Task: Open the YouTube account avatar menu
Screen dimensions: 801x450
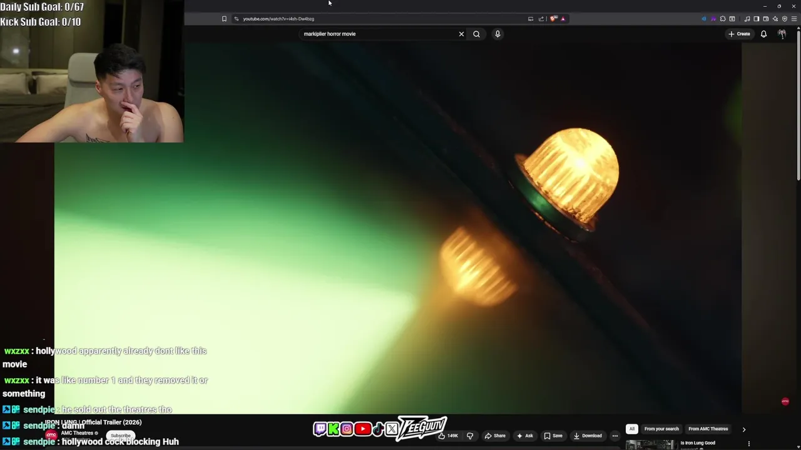Action: (x=782, y=34)
